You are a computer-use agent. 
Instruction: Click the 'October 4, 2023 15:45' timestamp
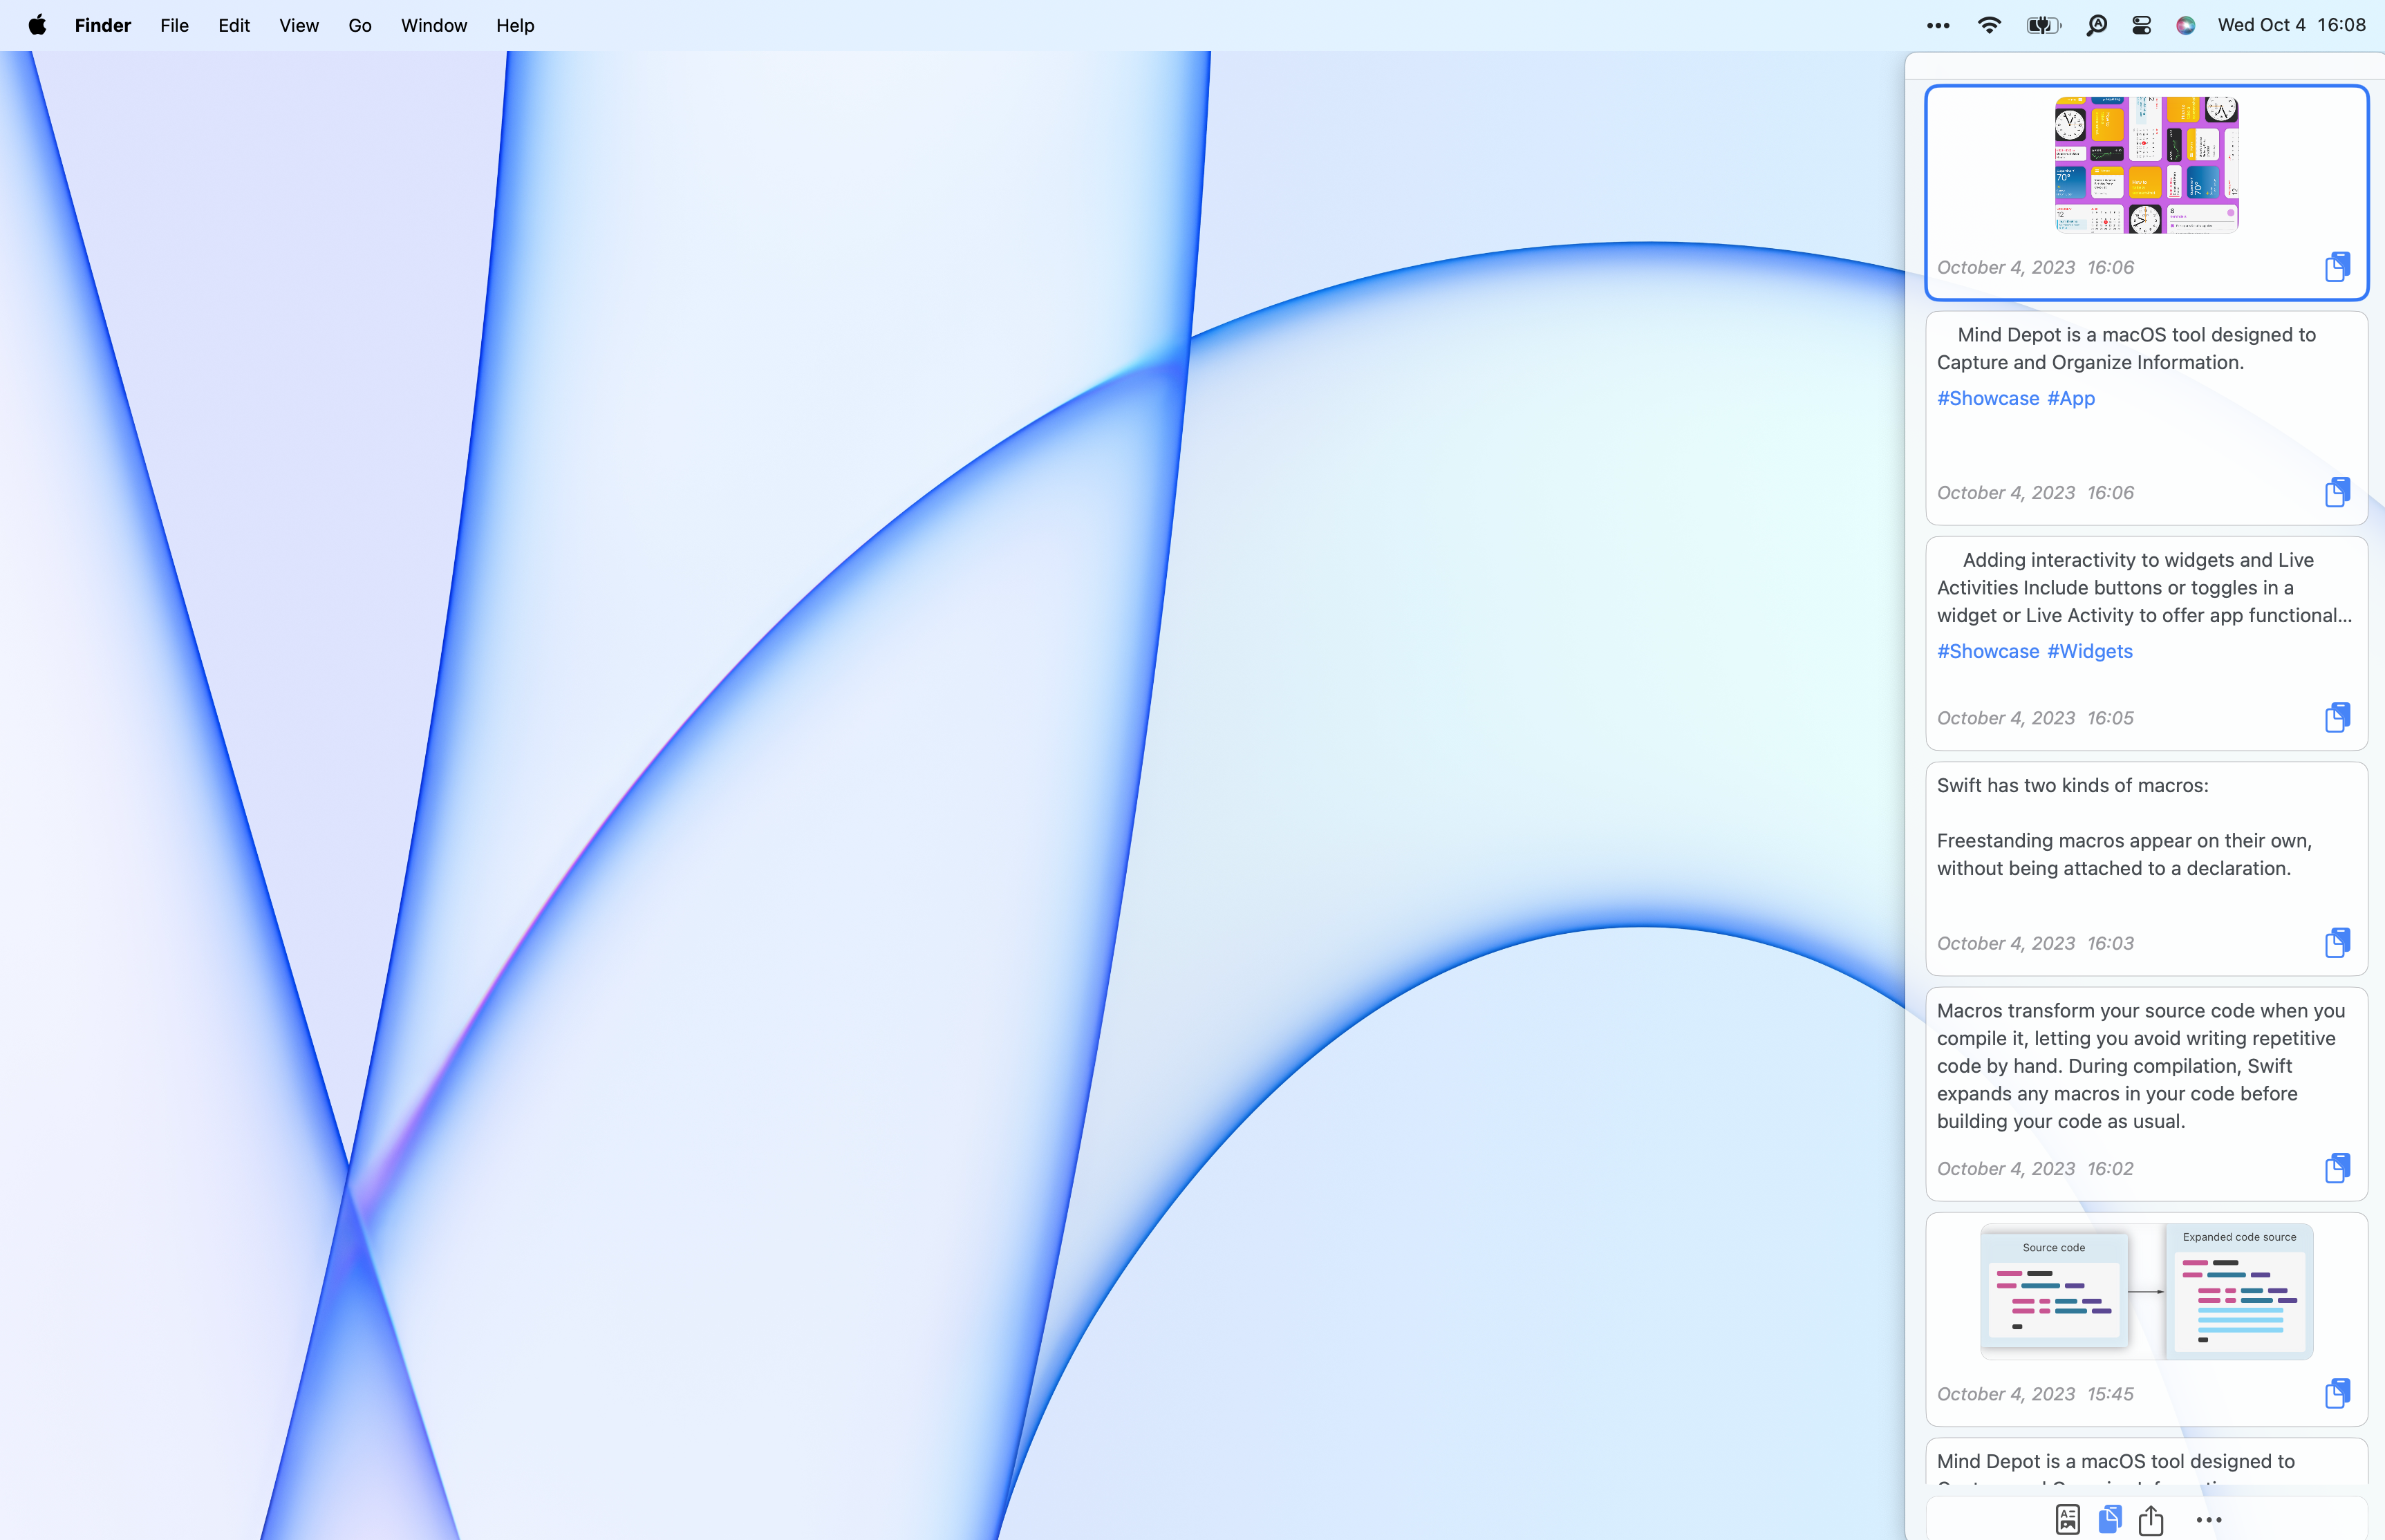[x=2035, y=1394]
